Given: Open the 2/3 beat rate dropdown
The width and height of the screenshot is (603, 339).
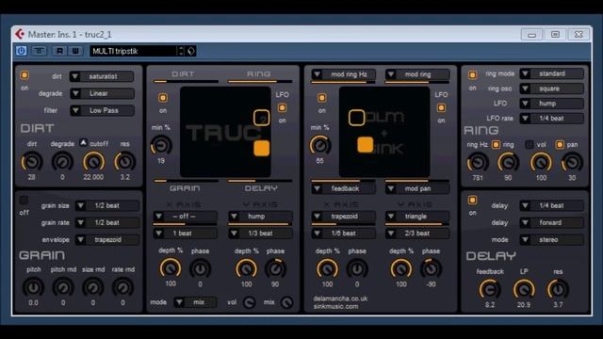Looking at the screenshot, I should pyautogui.click(x=417, y=234).
